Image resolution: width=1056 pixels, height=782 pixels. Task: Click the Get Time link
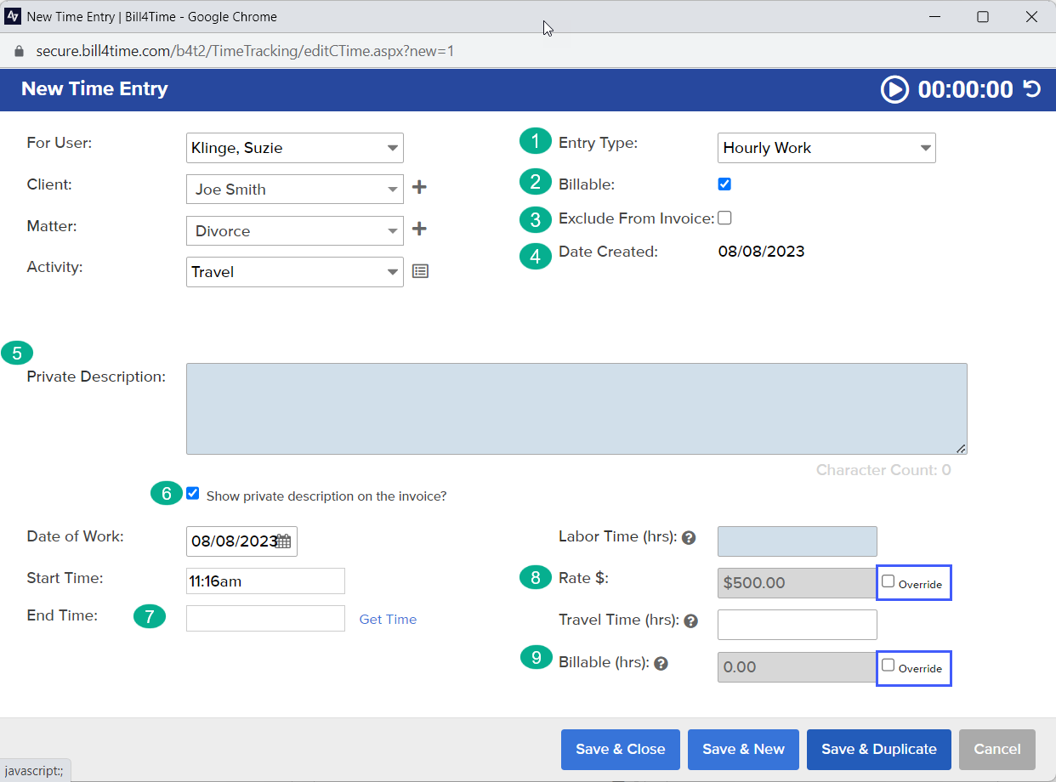click(388, 620)
